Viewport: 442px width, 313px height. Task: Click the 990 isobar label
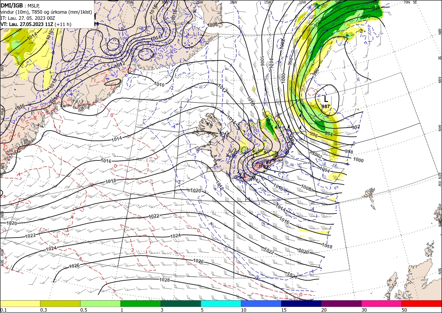tap(316, 72)
